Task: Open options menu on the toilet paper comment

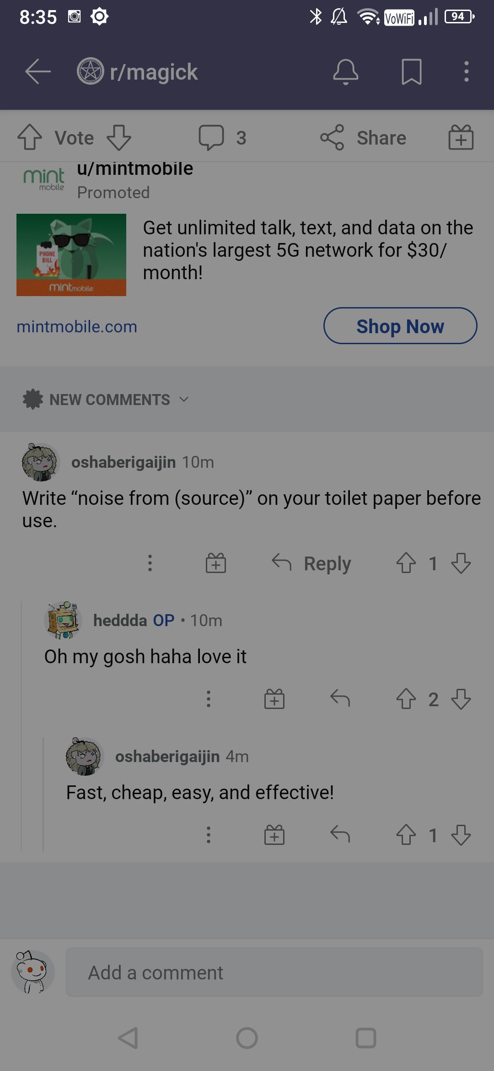Action: (150, 563)
